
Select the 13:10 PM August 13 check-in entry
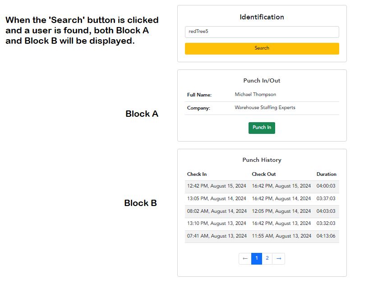pyautogui.click(x=217, y=223)
